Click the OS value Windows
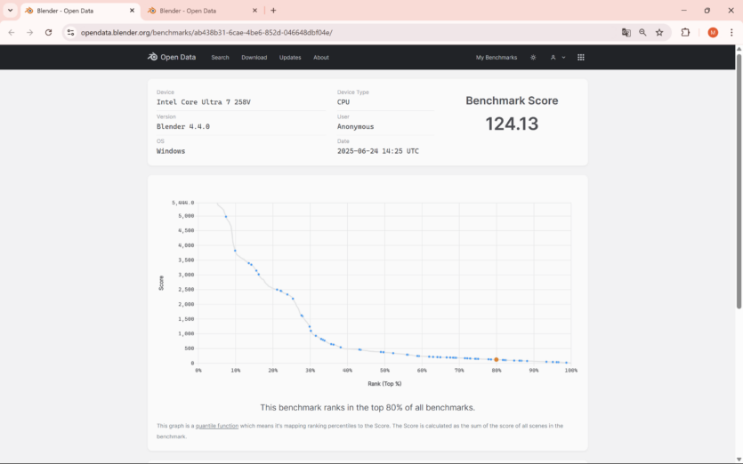The image size is (743, 464). [x=171, y=151]
